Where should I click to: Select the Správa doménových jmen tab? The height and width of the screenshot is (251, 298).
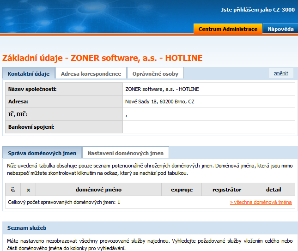pyautogui.click(x=42, y=153)
